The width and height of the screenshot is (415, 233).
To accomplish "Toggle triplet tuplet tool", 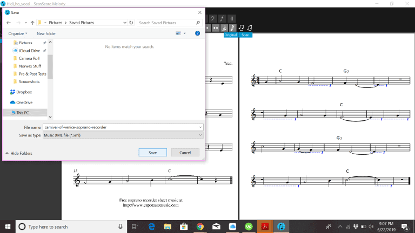I will point(224,28).
